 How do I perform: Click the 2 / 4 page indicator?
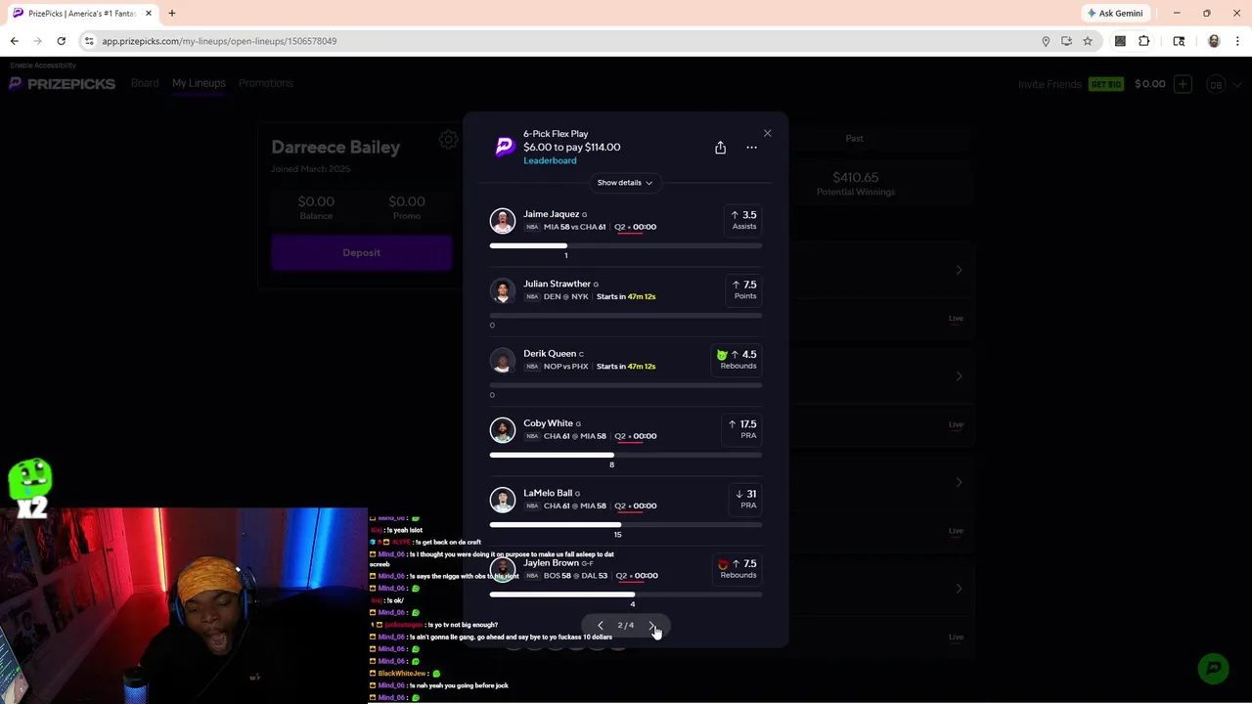tap(626, 626)
